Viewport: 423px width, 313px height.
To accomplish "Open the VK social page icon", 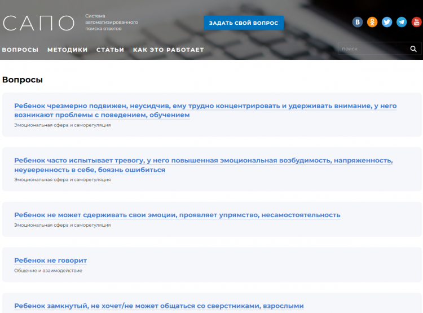I will pos(358,22).
